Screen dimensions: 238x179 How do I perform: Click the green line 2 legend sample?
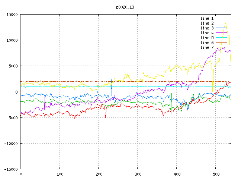(x=222, y=23)
